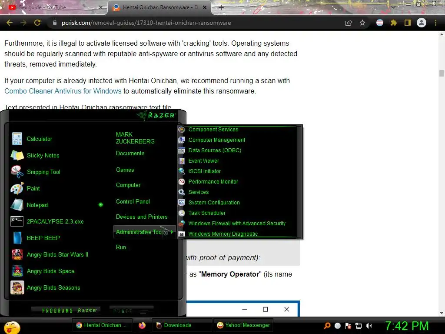Run 2PACALYPSE 2.3.exe console icon

(x=17, y=221)
